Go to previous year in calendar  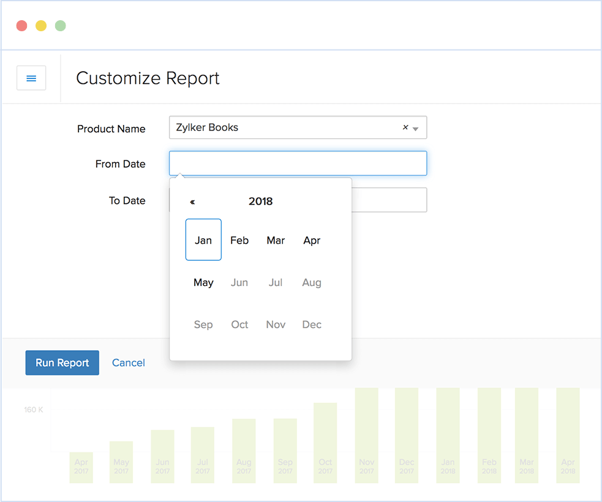192,201
